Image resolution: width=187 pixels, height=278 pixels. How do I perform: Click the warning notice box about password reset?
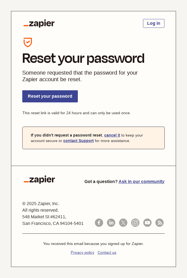[94, 138]
